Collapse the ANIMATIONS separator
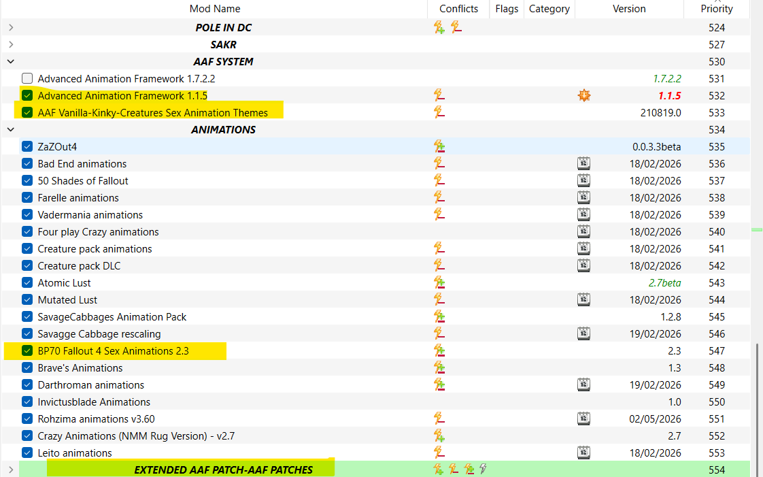Screen dimensions: 763x477 tap(11, 129)
